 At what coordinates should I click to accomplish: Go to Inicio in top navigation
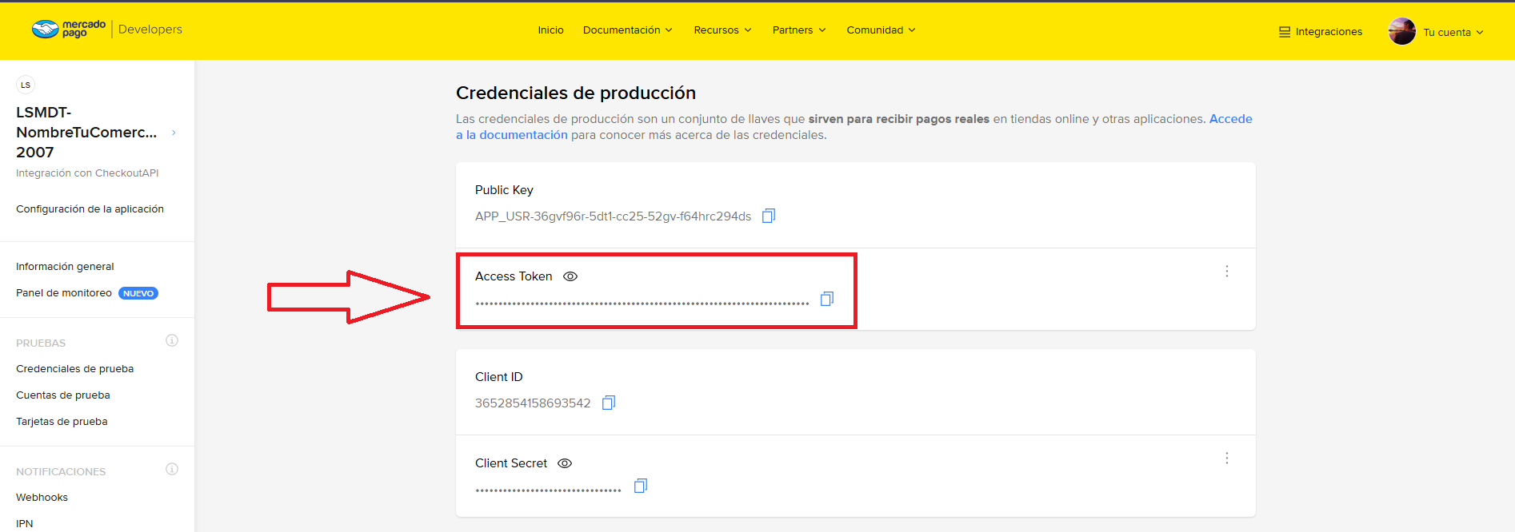551,30
